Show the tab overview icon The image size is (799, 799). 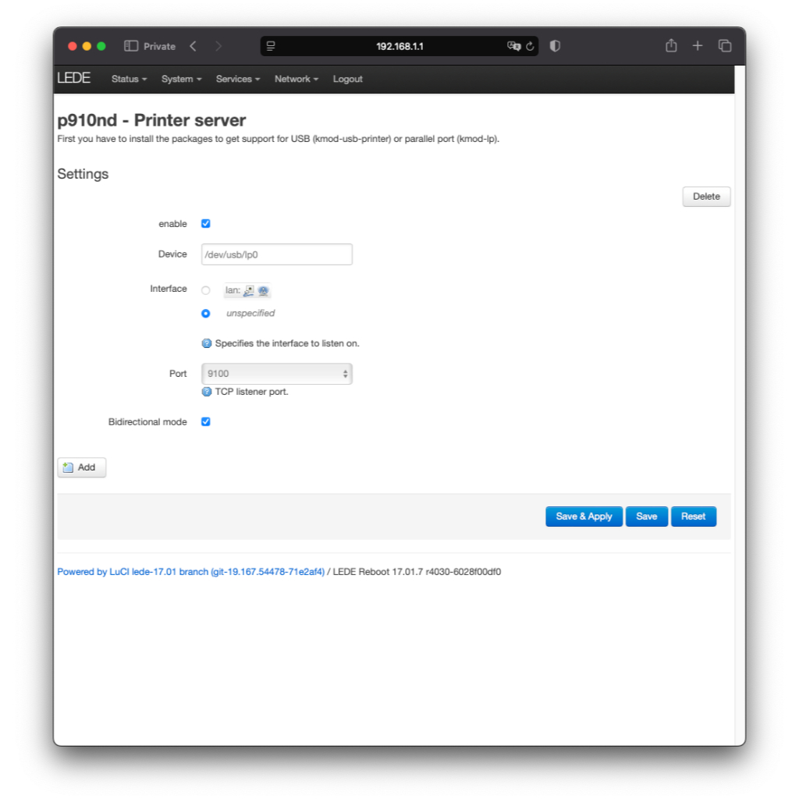click(725, 46)
